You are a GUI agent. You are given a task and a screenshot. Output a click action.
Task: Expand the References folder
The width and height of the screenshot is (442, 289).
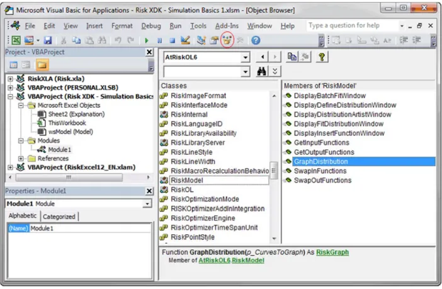[21, 159]
